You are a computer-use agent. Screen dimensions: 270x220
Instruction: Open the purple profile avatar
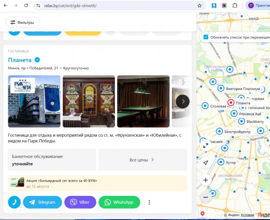[x=251, y=6]
